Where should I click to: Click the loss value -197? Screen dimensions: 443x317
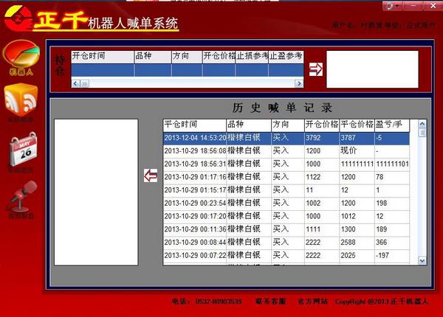click(x=392, y=256)
